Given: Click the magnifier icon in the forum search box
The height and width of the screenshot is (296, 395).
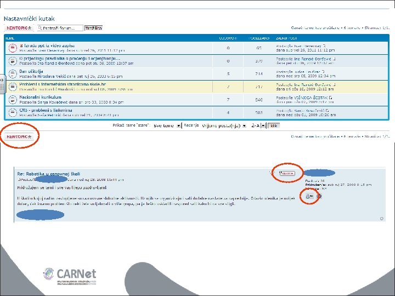Looking at the screenshot, I should pyautogui.click(x=40, y=28).
